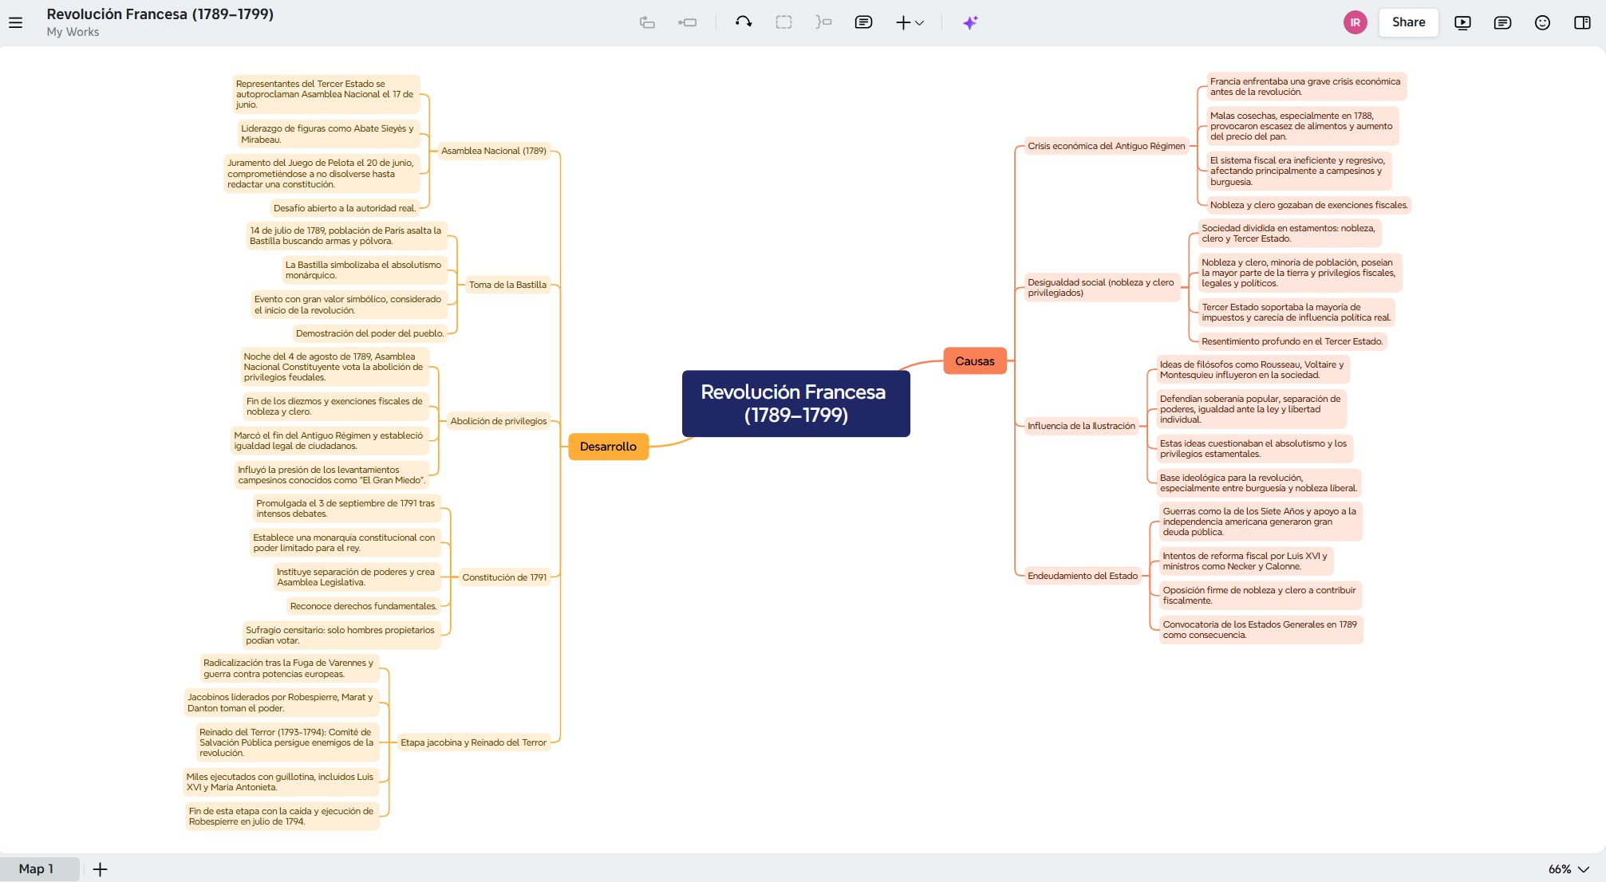Open My Works link
This screenshot has width=1606, height=882.
click(x=73, y=32)
